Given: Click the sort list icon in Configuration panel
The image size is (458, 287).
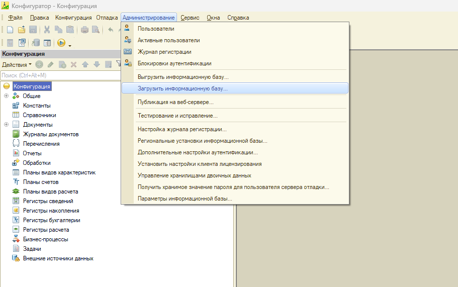Looking at the screenshot, I should 109,64.
